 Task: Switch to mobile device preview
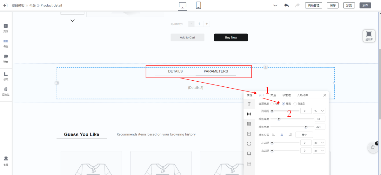click(x=198, y=5)
